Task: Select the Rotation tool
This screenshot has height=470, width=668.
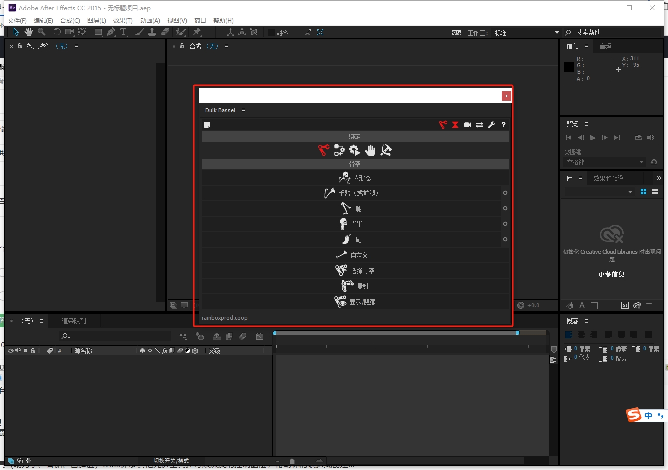Action: click(57, 32)
